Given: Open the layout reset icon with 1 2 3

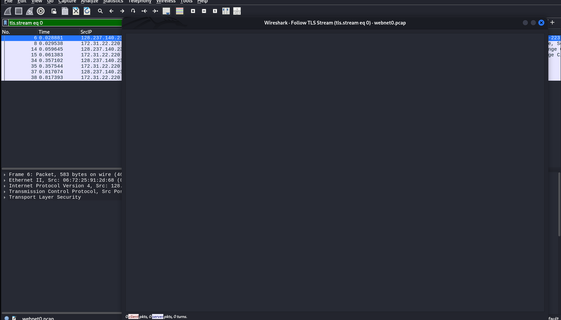Looking at the screenshot, I should click(x=237, y=11).
